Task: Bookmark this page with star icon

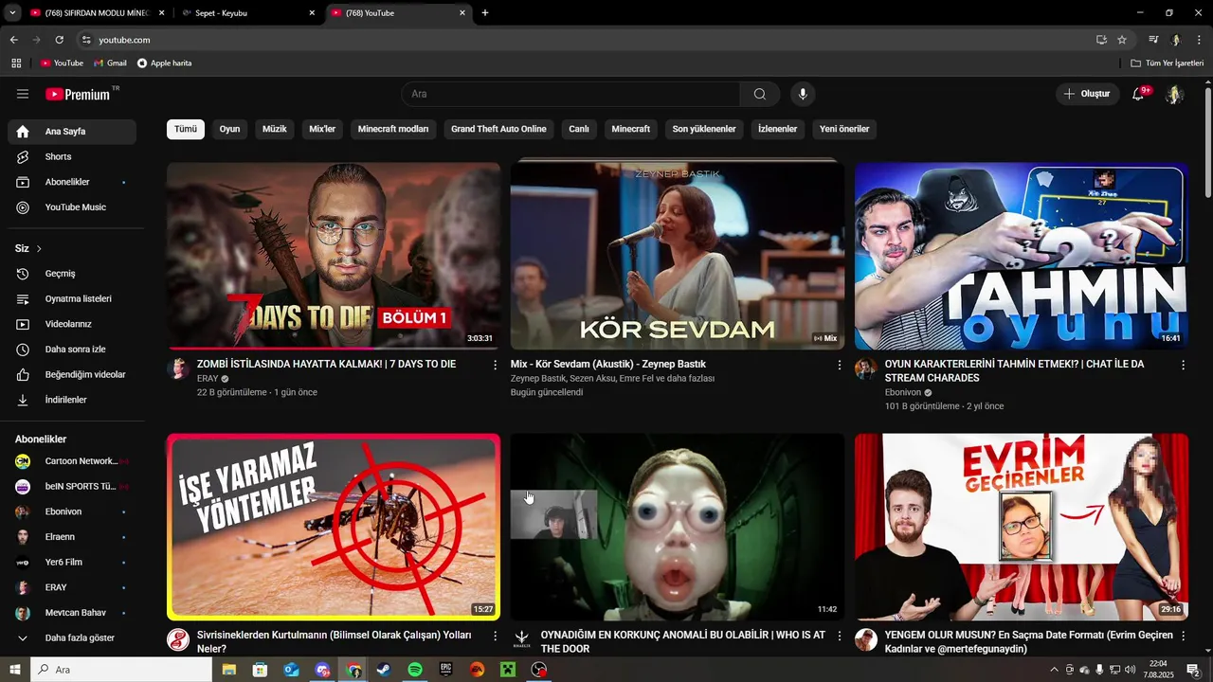Action: 1122,40
